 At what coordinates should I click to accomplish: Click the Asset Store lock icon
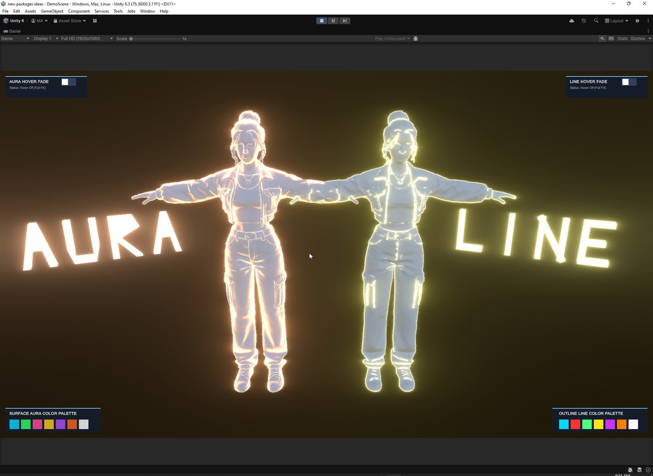coord(55,21)
